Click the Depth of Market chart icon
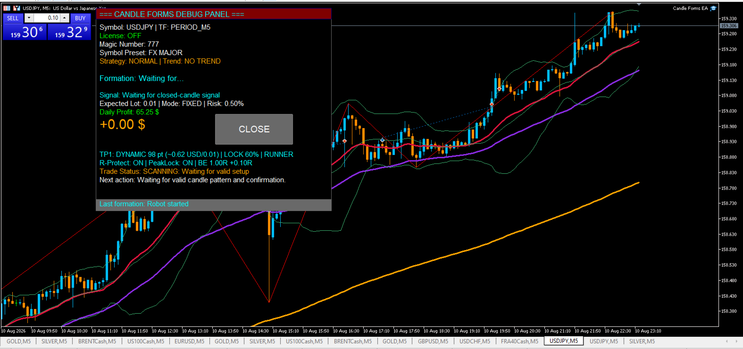743x349 pixels. pos(17,8)
